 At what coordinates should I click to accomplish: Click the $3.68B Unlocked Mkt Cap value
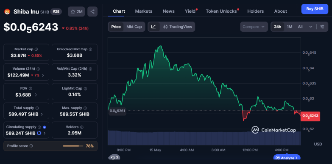[75, 55]
